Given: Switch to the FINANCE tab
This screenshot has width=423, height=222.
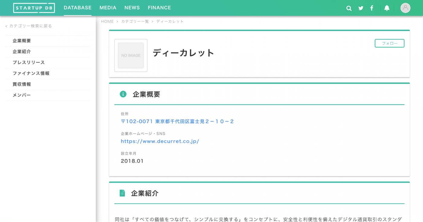Looking at the screenshot, I should pos(159,8).
